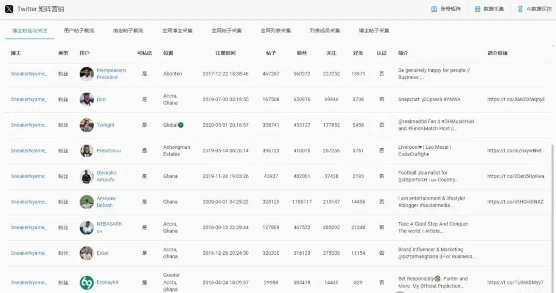Open bio link https://t.co/x5HGrk8NXZ
Screen dimensions: 556x293
pos(515,202)
